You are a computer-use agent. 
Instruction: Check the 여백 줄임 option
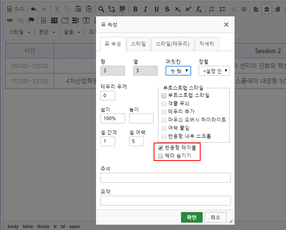164,128
